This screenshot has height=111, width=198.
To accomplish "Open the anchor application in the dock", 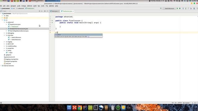I will [x=69, y=108].
